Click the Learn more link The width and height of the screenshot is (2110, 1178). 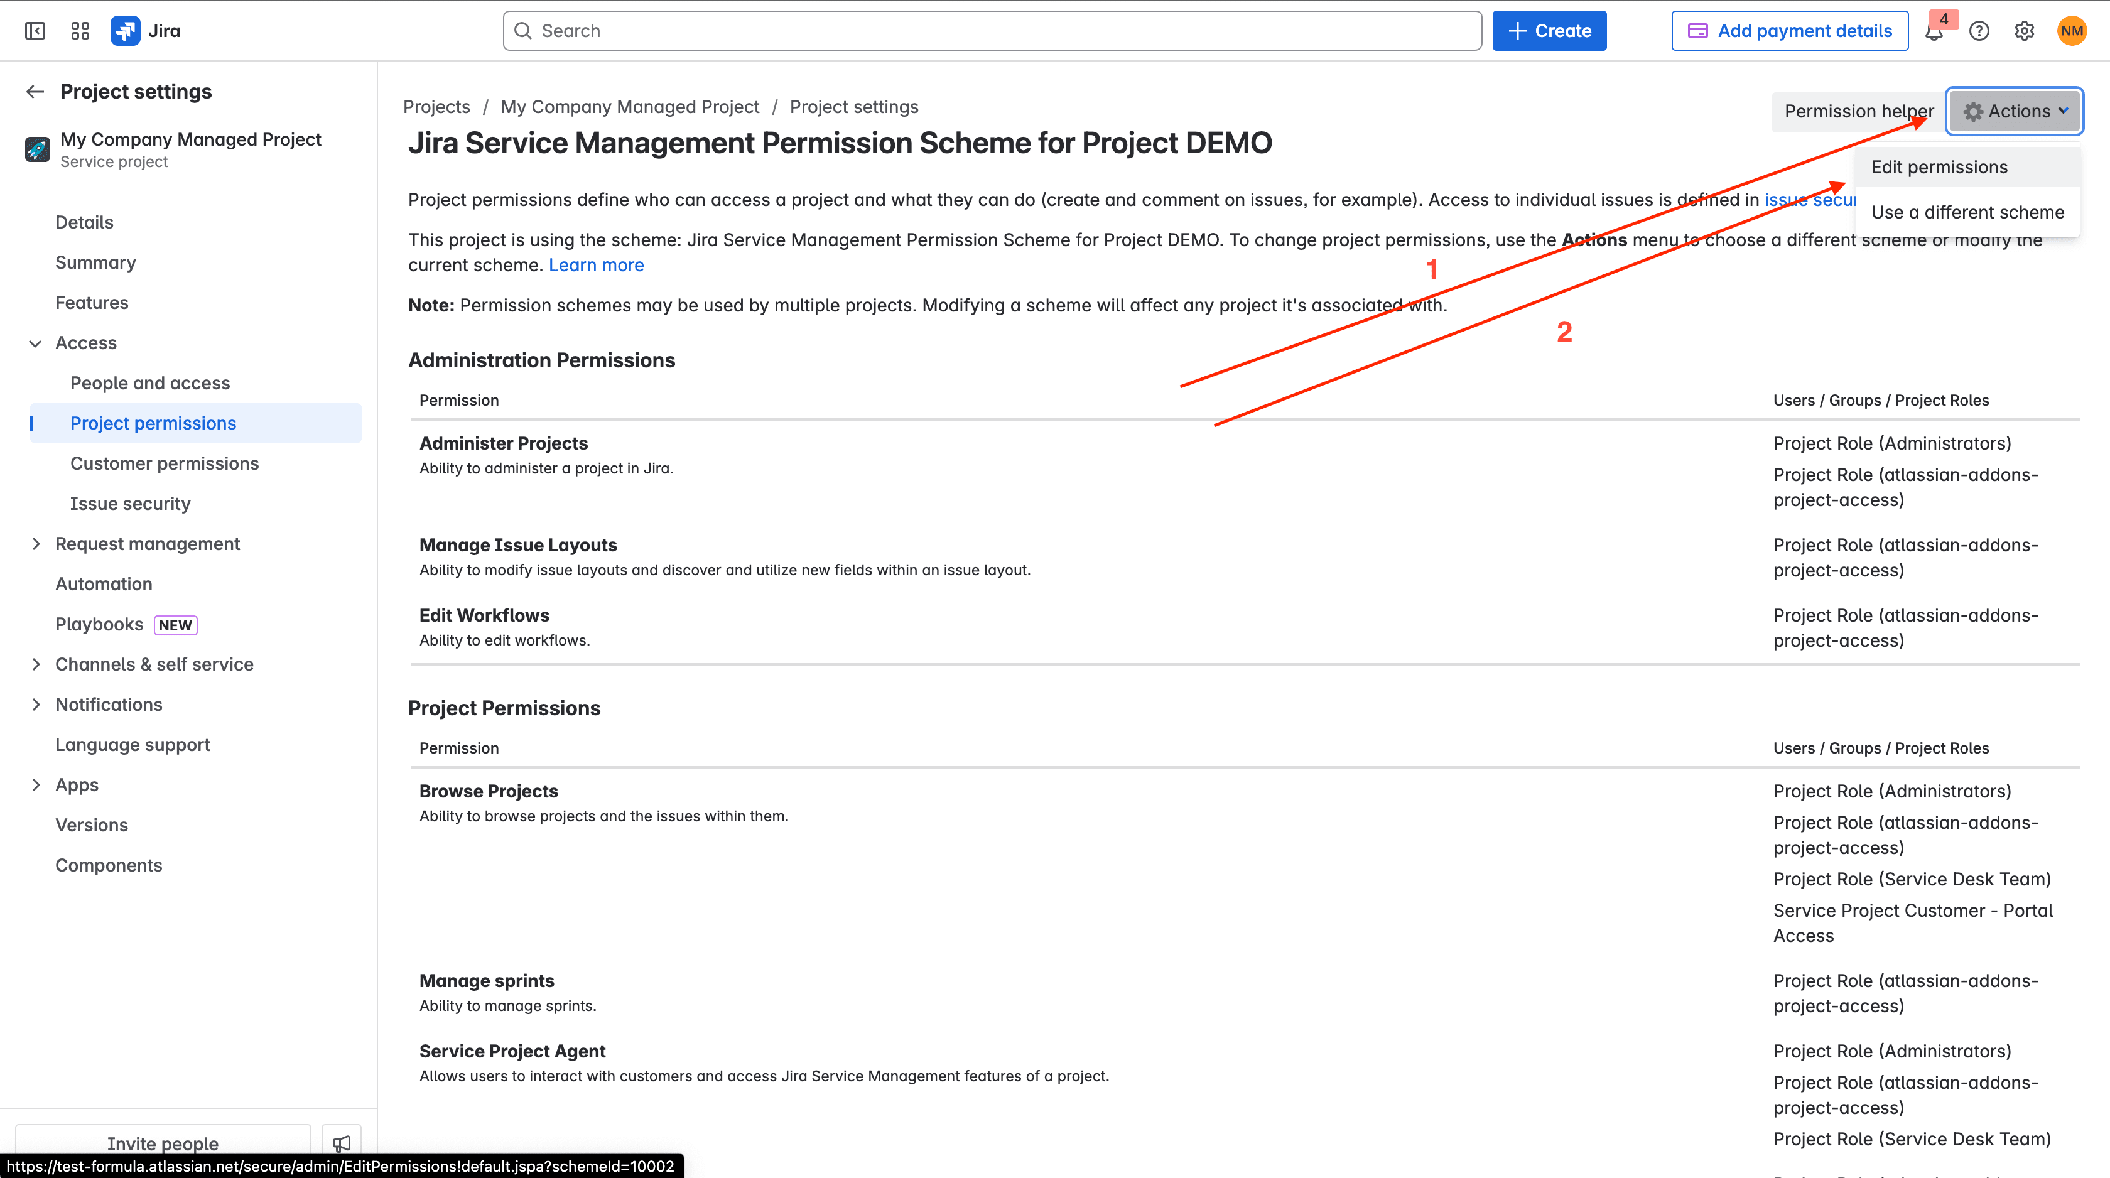coord(597,266)
